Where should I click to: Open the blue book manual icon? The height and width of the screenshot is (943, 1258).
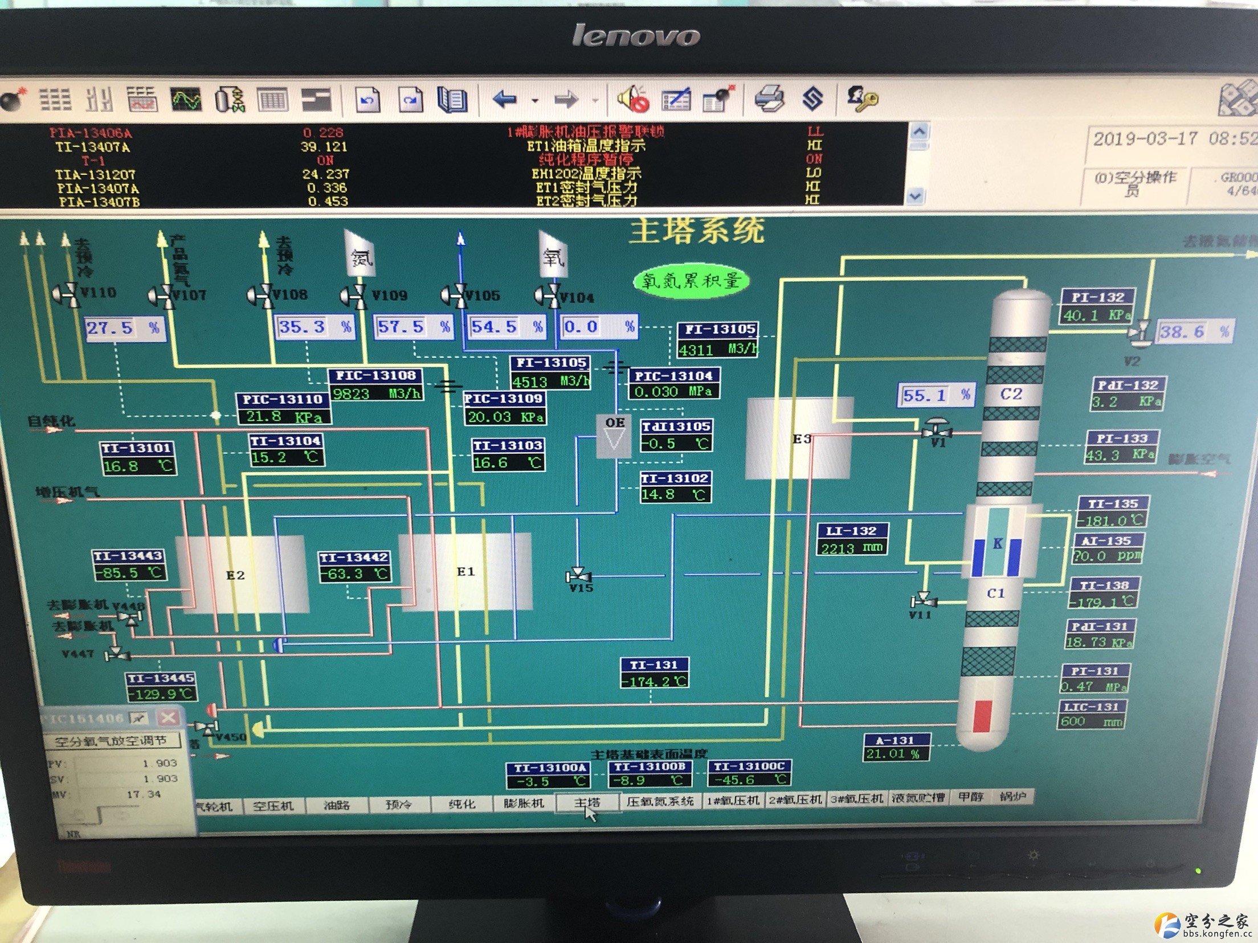coord(452,100)
